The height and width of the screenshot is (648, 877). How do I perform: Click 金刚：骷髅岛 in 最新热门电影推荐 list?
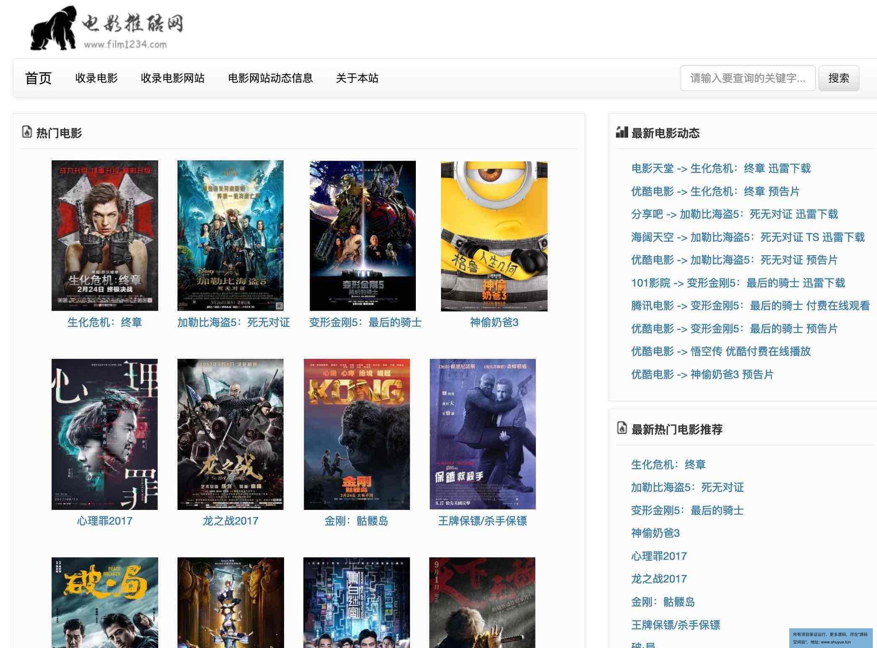pos(663,602)
